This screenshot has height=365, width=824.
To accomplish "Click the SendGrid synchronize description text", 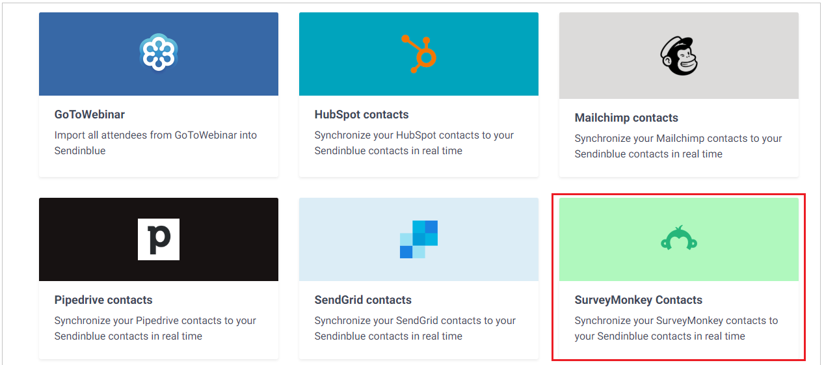I will [414, 329].
